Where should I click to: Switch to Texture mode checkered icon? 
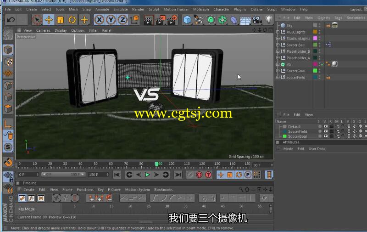8,62
